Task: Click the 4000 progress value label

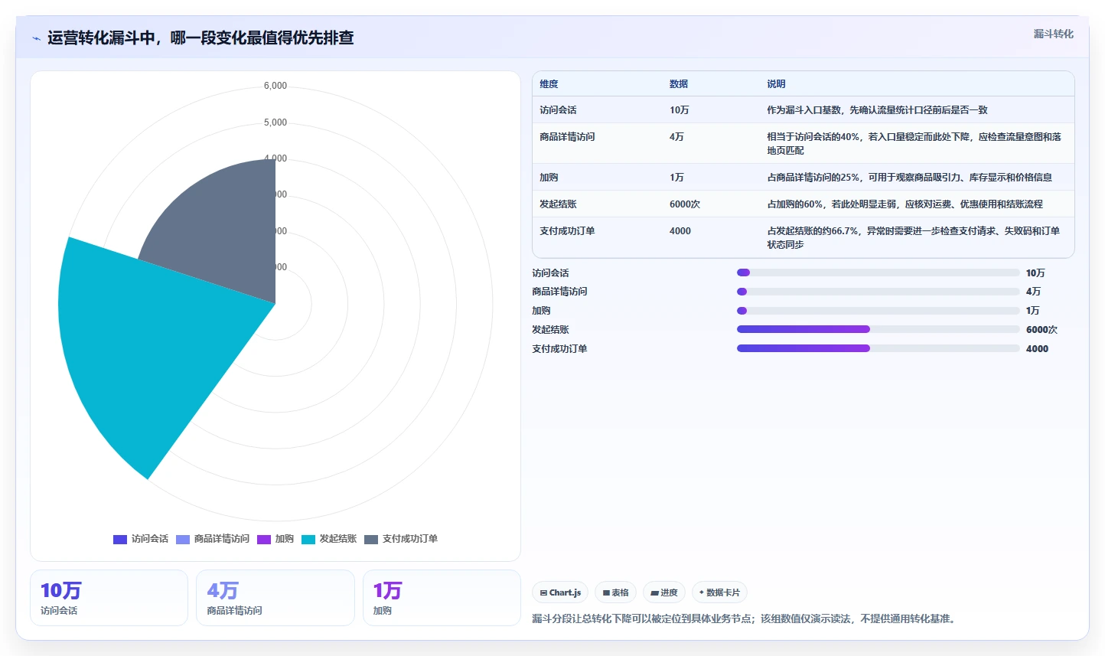Action: click(1037, 349)
